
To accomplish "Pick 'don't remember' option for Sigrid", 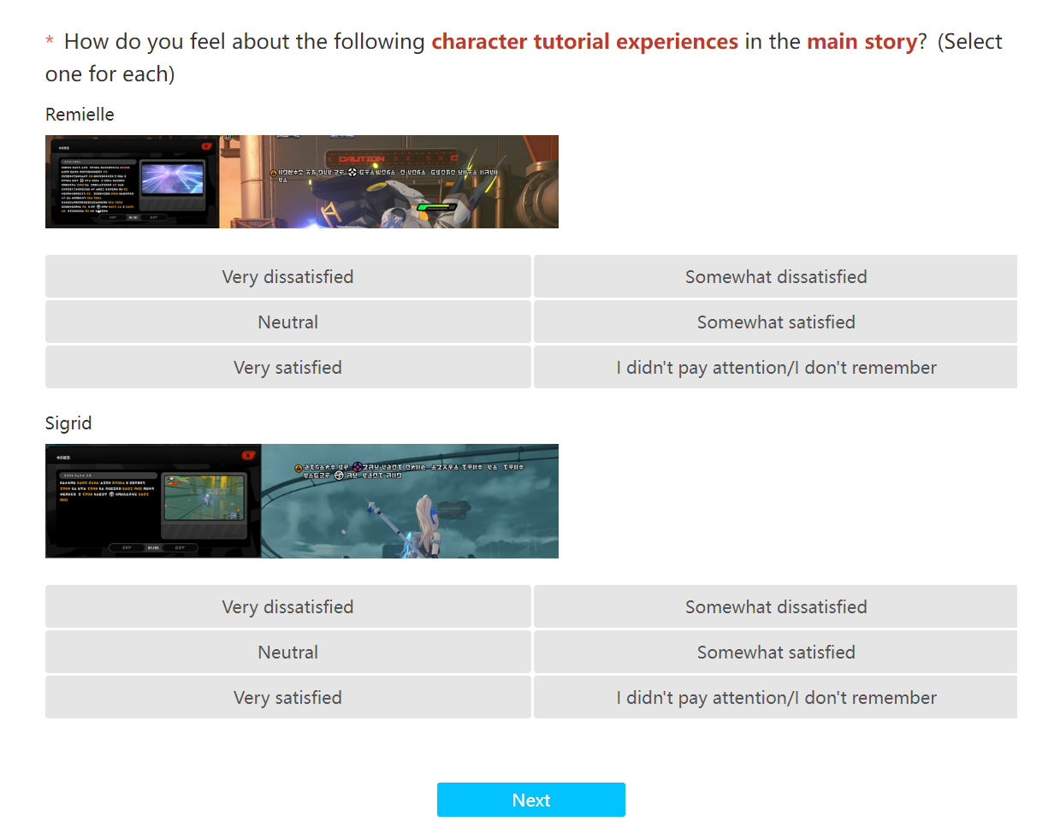I will click(775, 697).
